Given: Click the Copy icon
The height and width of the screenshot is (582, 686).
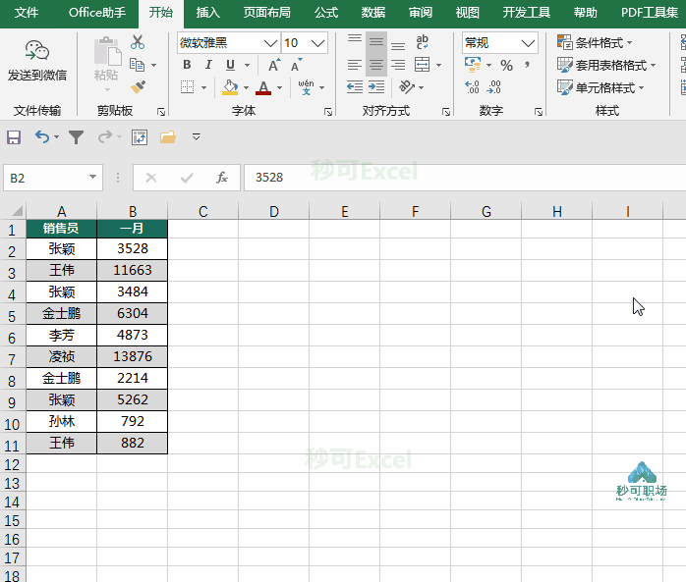Looking at the screenshot, I should [138, 65].
